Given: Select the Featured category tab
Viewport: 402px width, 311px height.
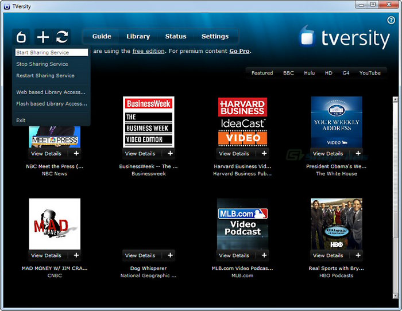Looking at the screenshot, I should click(x=262, y=73).
